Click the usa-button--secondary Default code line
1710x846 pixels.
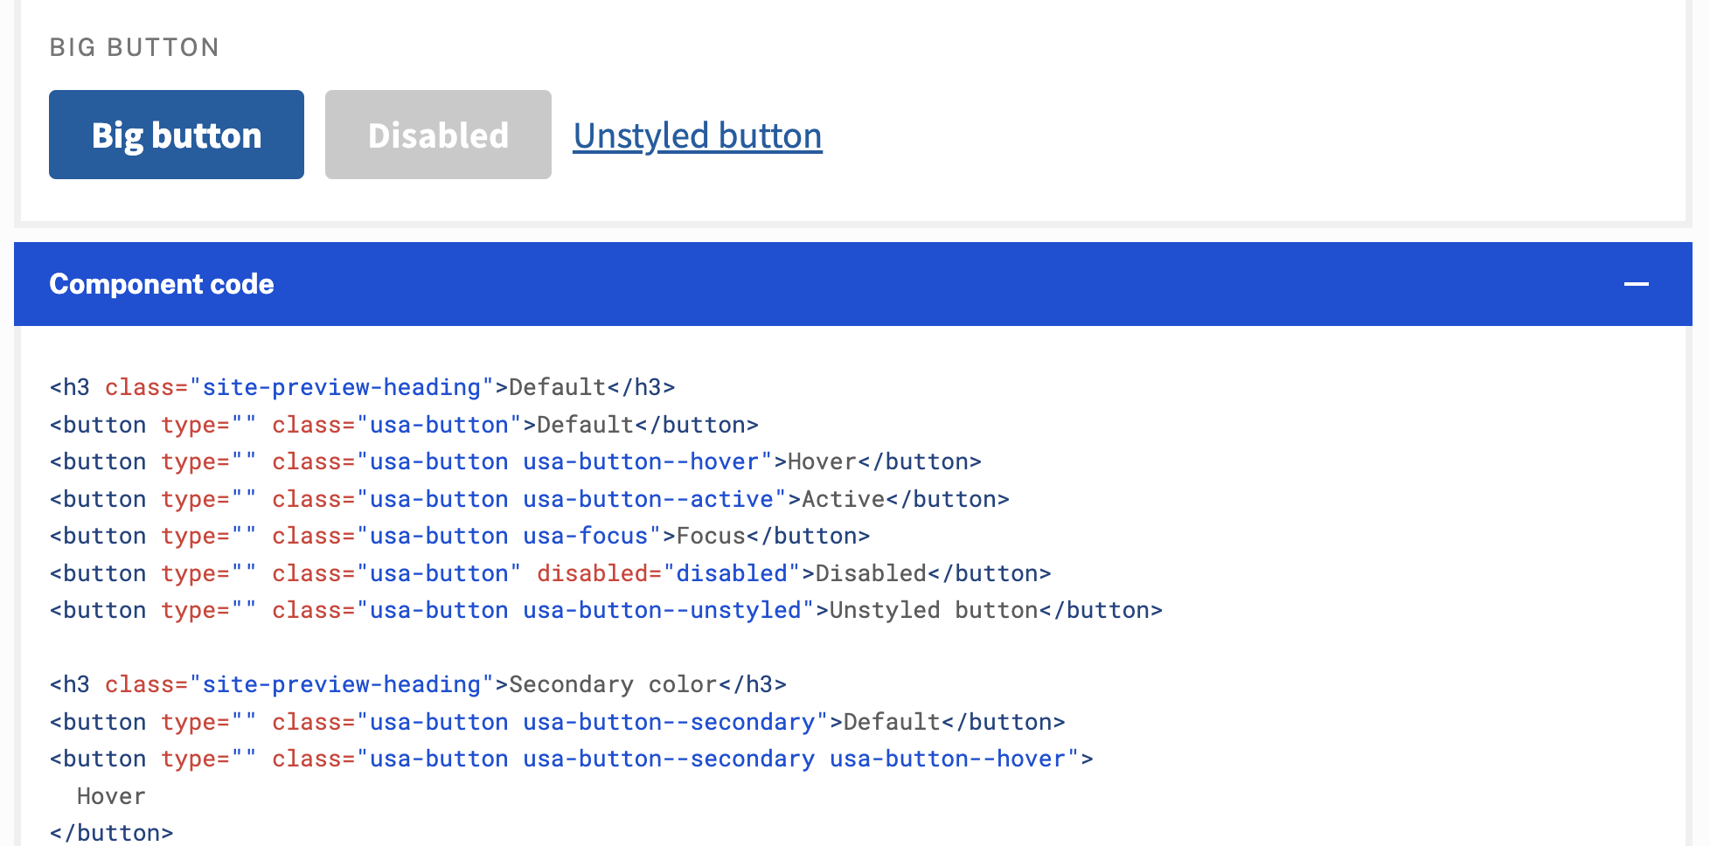tap(558, 722)
